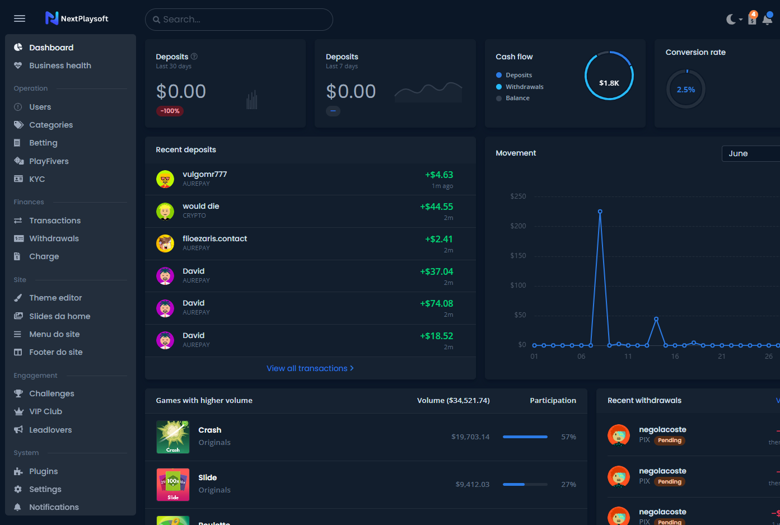Click Volume ($34,521.74) column header

pos(454,400)
